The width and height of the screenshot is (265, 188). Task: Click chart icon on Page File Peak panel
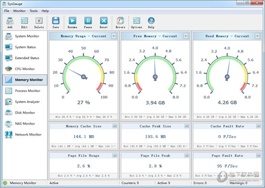[186, 156]
